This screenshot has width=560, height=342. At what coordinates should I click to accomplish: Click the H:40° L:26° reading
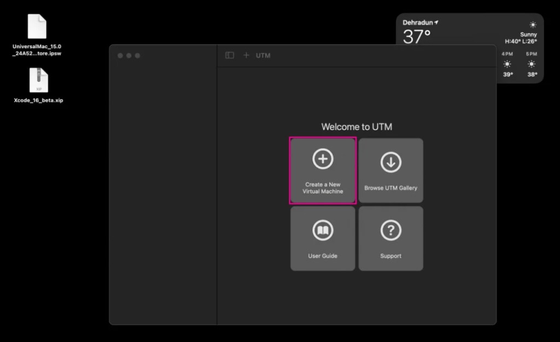521,42
